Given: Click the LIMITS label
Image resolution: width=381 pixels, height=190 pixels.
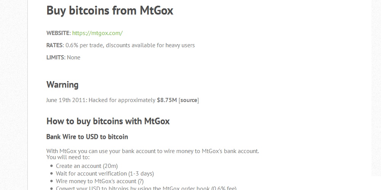Looking at the screenshot, I should point(55,57).
